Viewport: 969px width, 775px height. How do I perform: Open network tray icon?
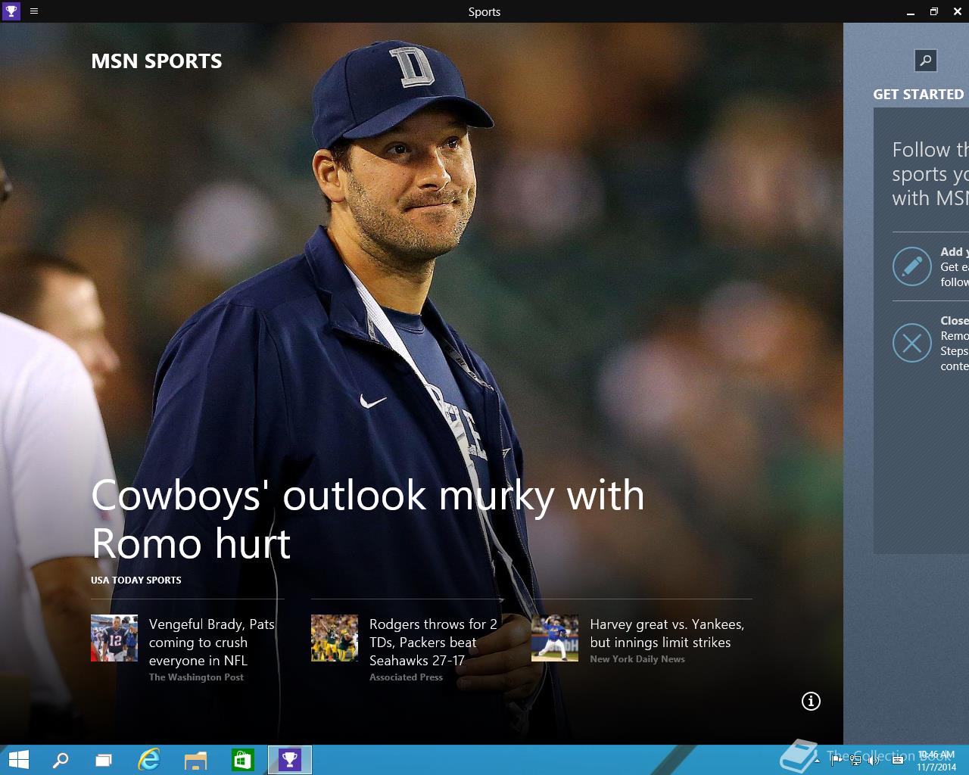click(x=855, y=761)
